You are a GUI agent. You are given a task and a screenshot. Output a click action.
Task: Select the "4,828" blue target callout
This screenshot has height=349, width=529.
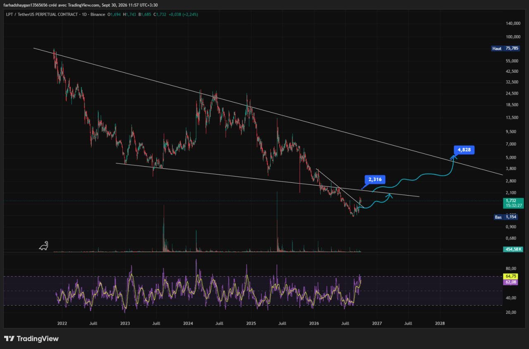click(x=464, y=150)
